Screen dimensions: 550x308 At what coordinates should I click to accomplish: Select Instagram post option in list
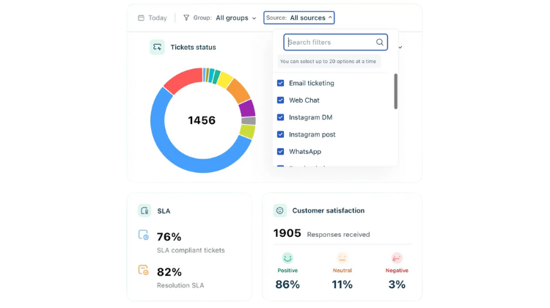[312, 135]
